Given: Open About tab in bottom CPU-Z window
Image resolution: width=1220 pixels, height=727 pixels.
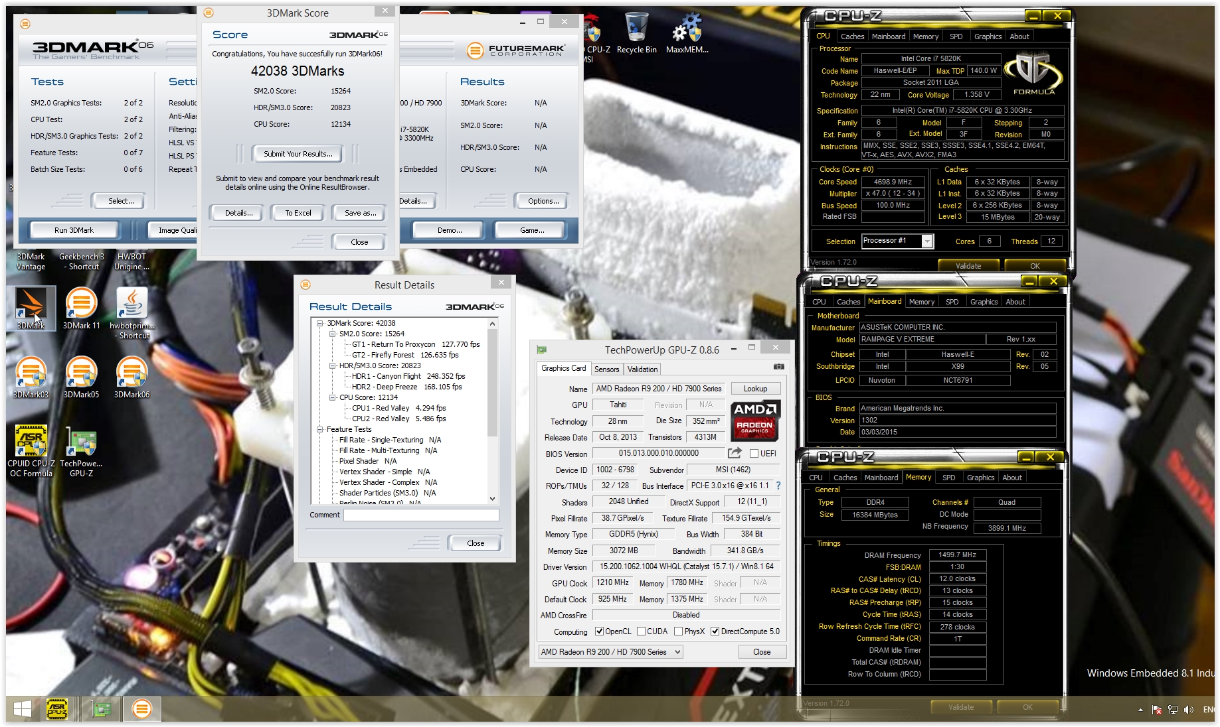Looking at the screenshot, I should coord(1011,478).
